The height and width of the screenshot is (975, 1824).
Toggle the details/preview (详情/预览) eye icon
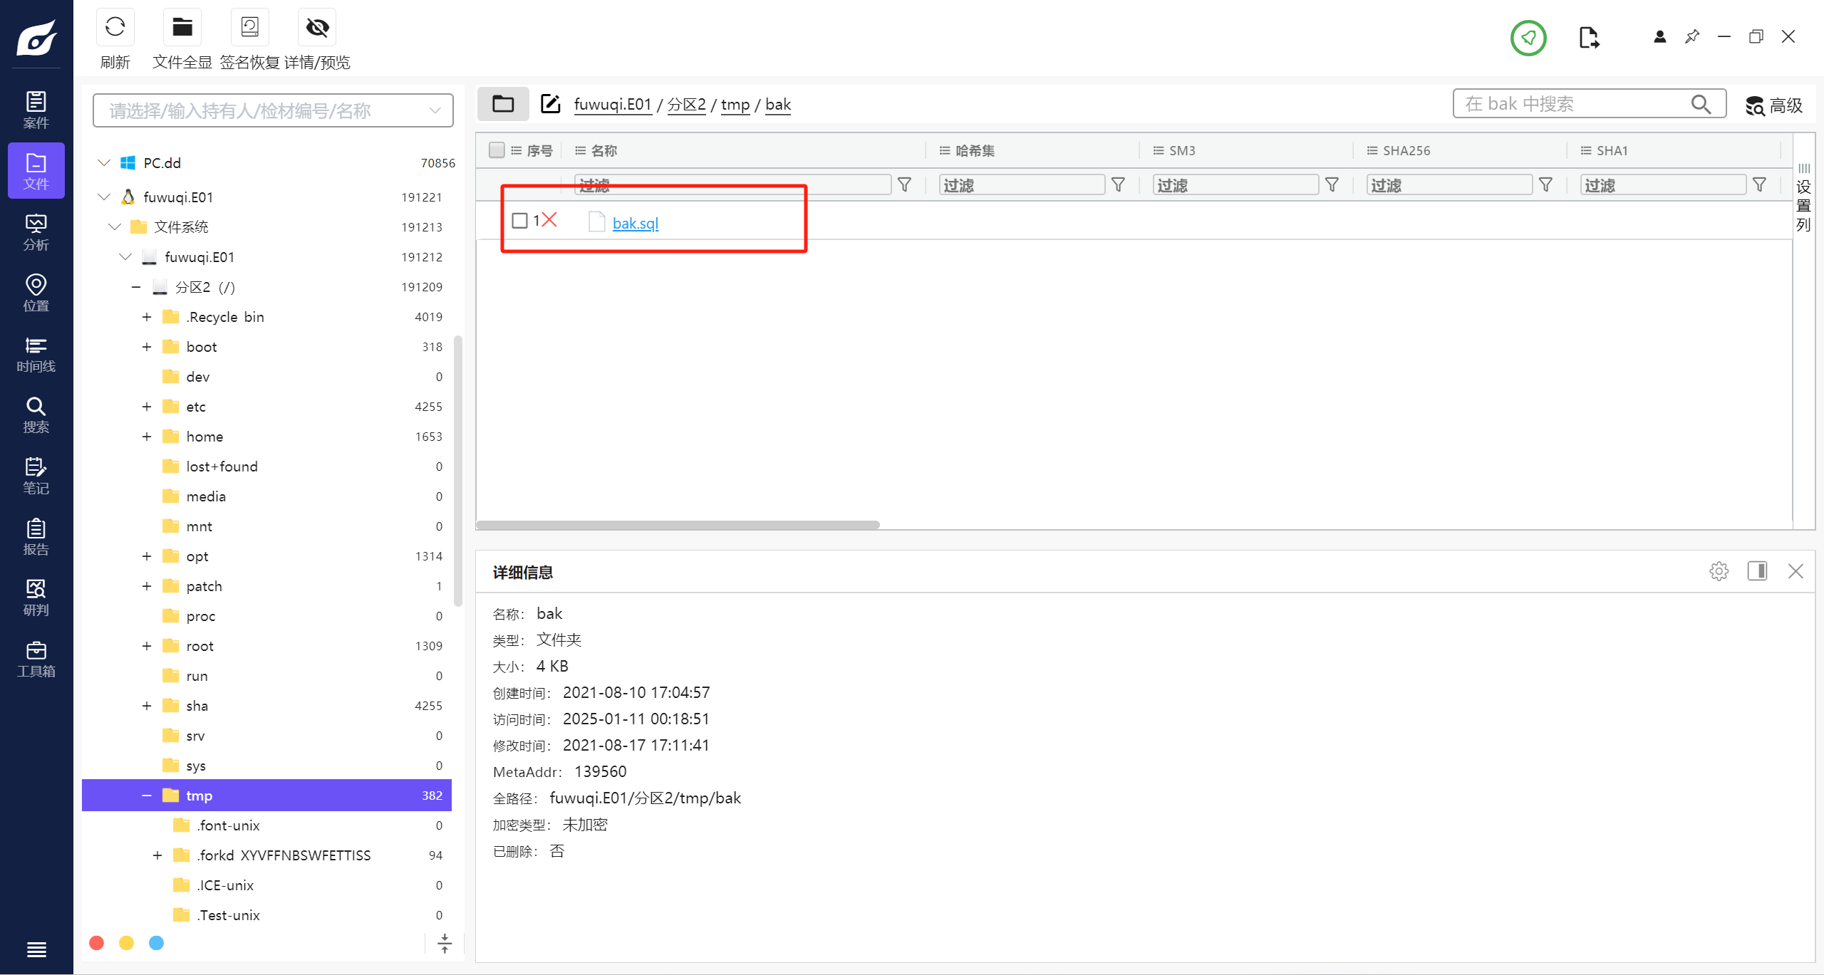coord(317,28)
